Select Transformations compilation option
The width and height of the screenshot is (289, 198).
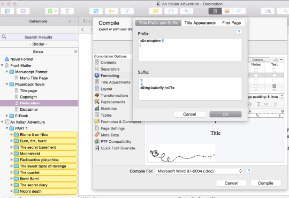point(115,95)
